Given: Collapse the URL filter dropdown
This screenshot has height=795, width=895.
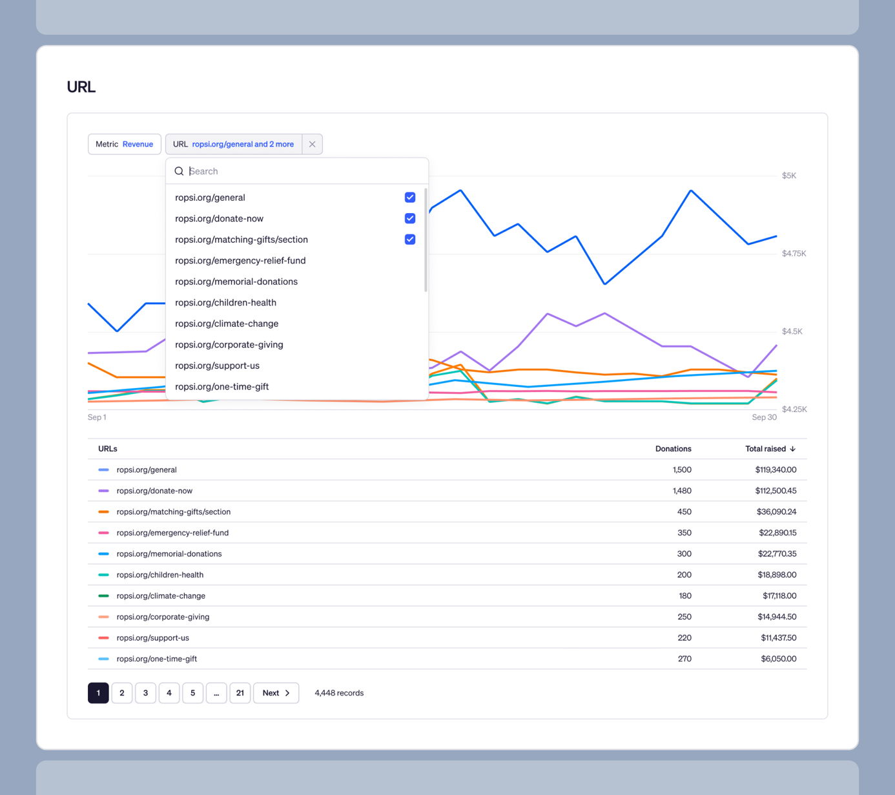Looking at the screenshot, I should click(233, 144).
